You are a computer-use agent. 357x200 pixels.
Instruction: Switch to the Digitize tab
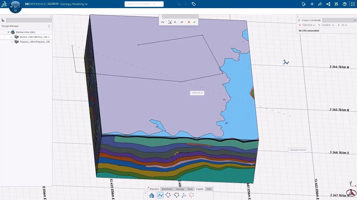(200, 189)
